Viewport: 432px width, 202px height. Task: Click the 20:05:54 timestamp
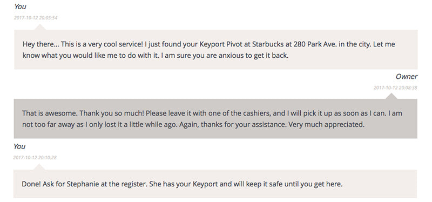click(x=36, y=18)
